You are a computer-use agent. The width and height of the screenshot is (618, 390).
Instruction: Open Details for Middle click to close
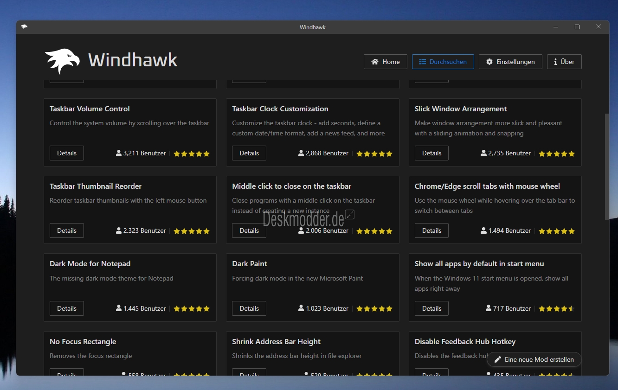pyautogui.click(x=249, y=230)
